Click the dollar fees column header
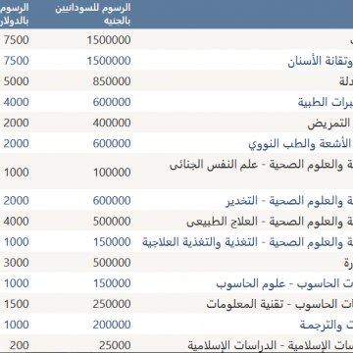The height and width of the screenshot is (353, 353). 15,14
